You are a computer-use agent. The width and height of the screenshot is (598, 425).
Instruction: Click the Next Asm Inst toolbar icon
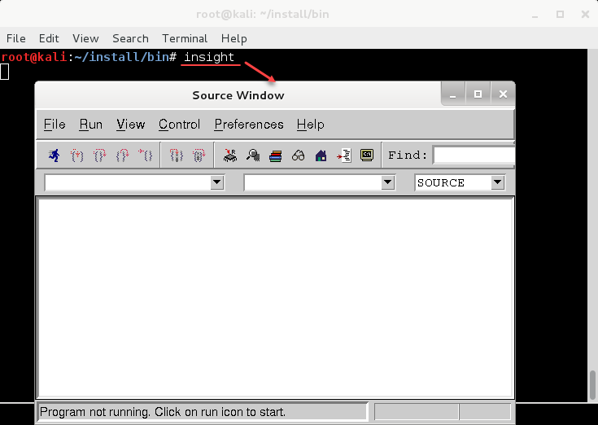click(x=199, y=156)
